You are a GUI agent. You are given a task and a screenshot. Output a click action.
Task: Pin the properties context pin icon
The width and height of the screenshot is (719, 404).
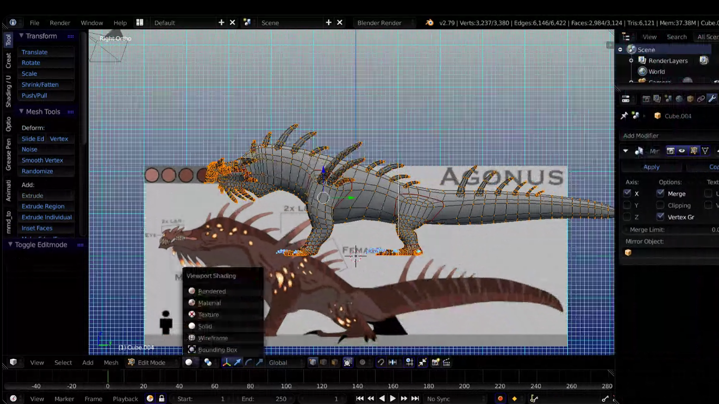pyautogui.click(x=625, y=116)
